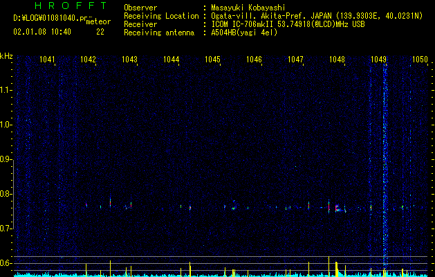Select observer name Masayuki Kobayashi
435x277 pixels.
(x=248, y=8)
